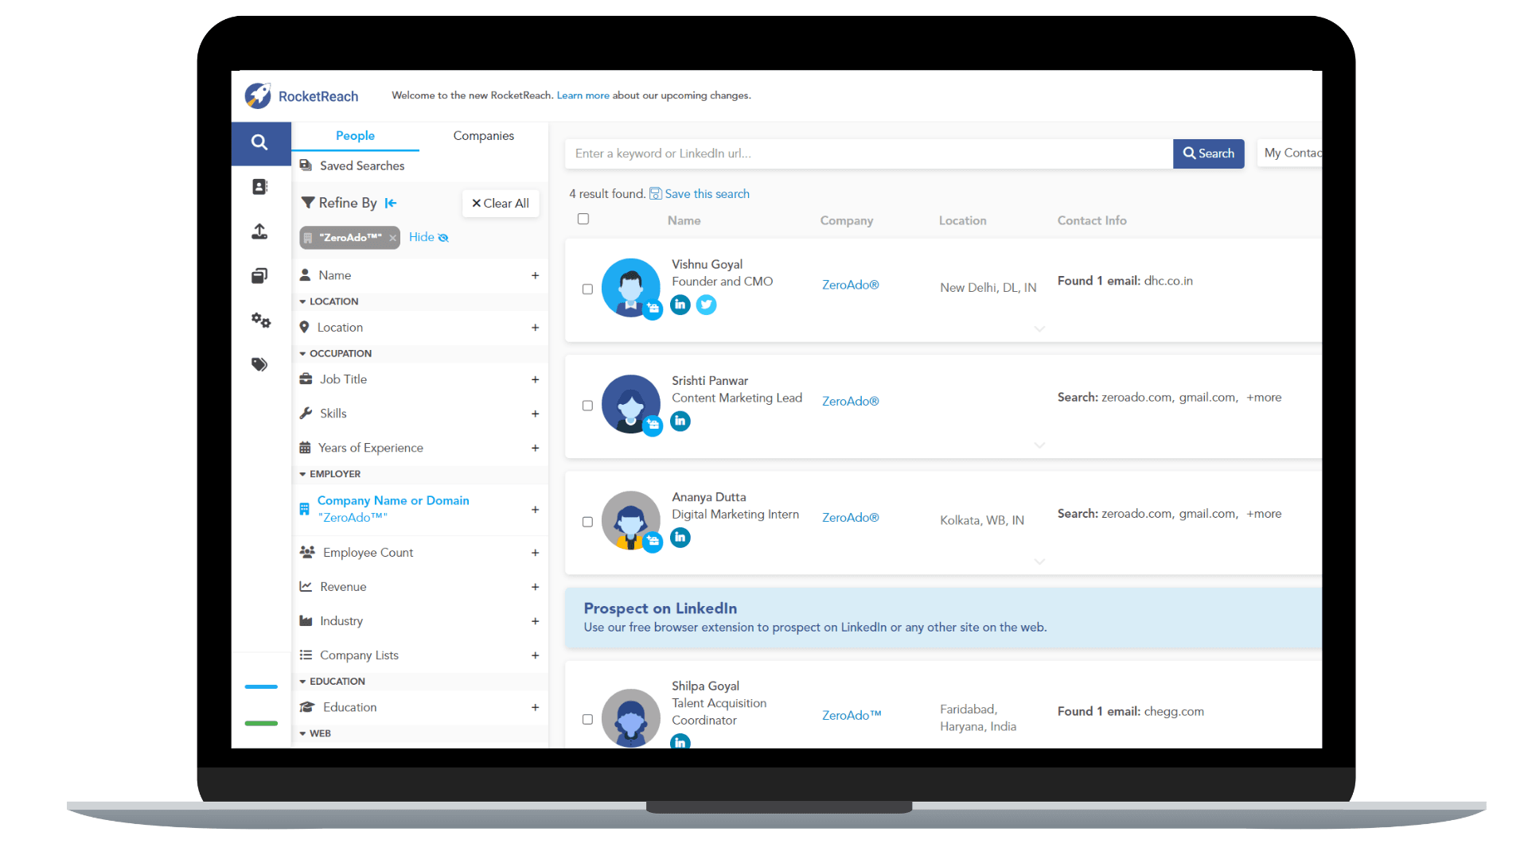Switch to the Companies tab
1528x859 pixels.
click(x=483, y=136)
